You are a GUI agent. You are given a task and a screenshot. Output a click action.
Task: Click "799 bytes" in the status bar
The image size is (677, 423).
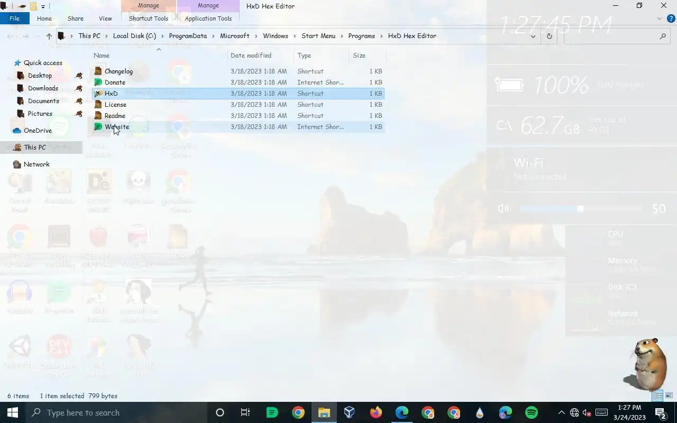coord(103,396)
